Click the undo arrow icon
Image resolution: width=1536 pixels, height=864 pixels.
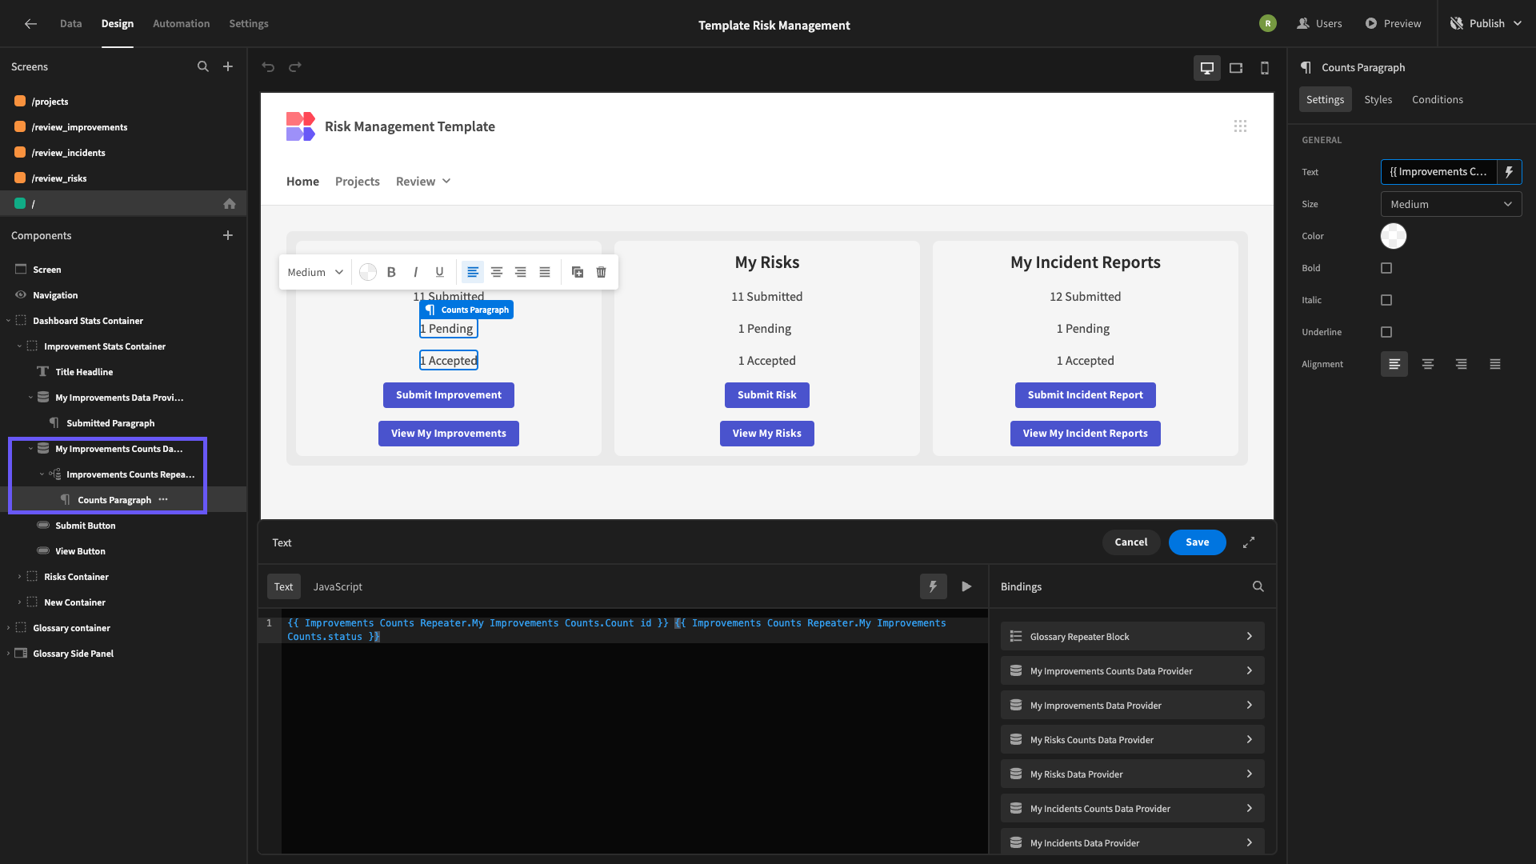[x=267, y=67]
